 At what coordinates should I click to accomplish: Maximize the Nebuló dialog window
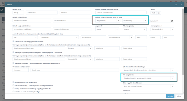coord(176,5)
